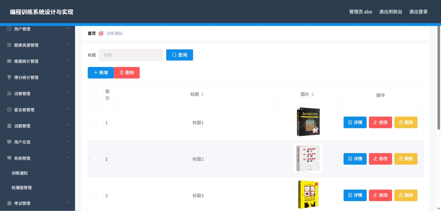Collapse the 系统管理 menu chevron
Image resolution: width=441 pixels, height=211 pixels.
(68, 157)
